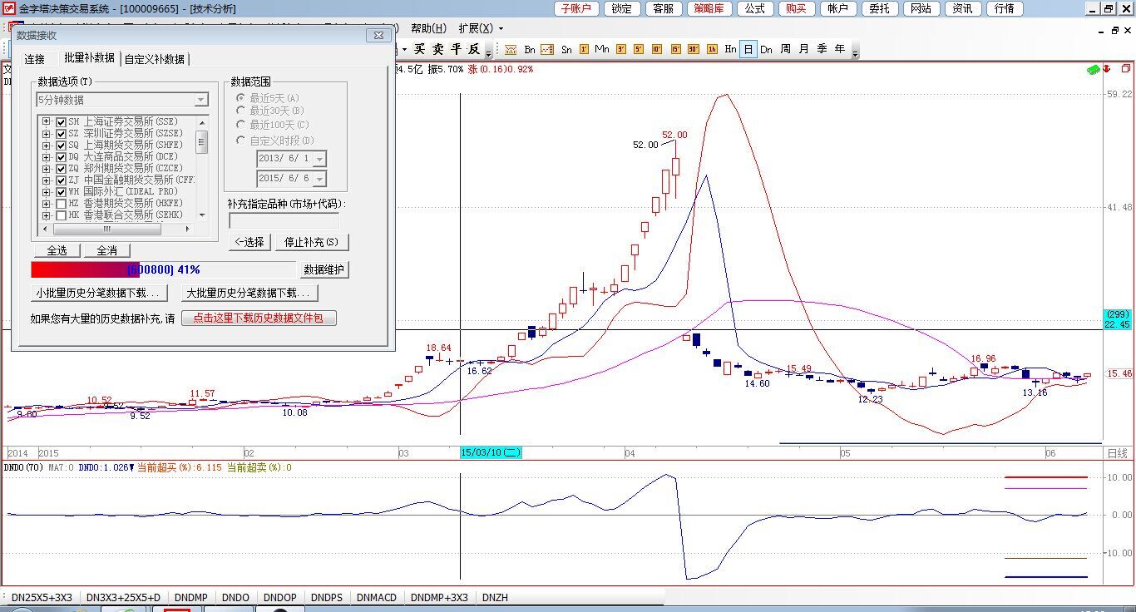1136x612 pixels.
Task: Select the 30-minute period icon
Action: pos(694,50)
